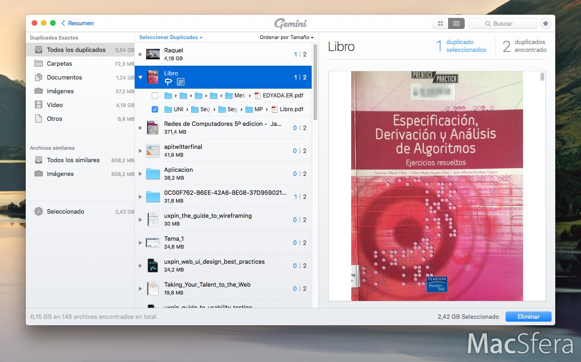Expand the Taking_Your_Talent_to_the_Web group
This screenshot has width=581, height=362.
(x=141, y=289)
